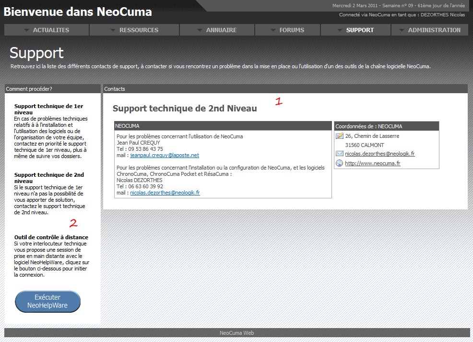The image size is (473, 342).
Task: Open the RESSOURCES menu
Action: pyautogui.click(x=134, y=30)
